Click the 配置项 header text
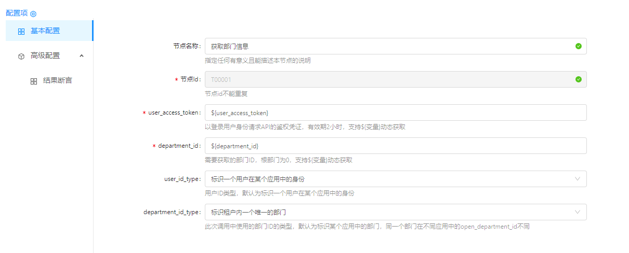The height and width of the screenshot is (253, 629). coord(17,13)
